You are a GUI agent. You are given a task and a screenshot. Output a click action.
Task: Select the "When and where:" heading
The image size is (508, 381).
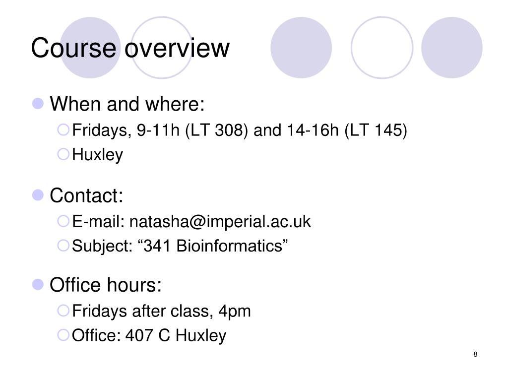[127, 104]
